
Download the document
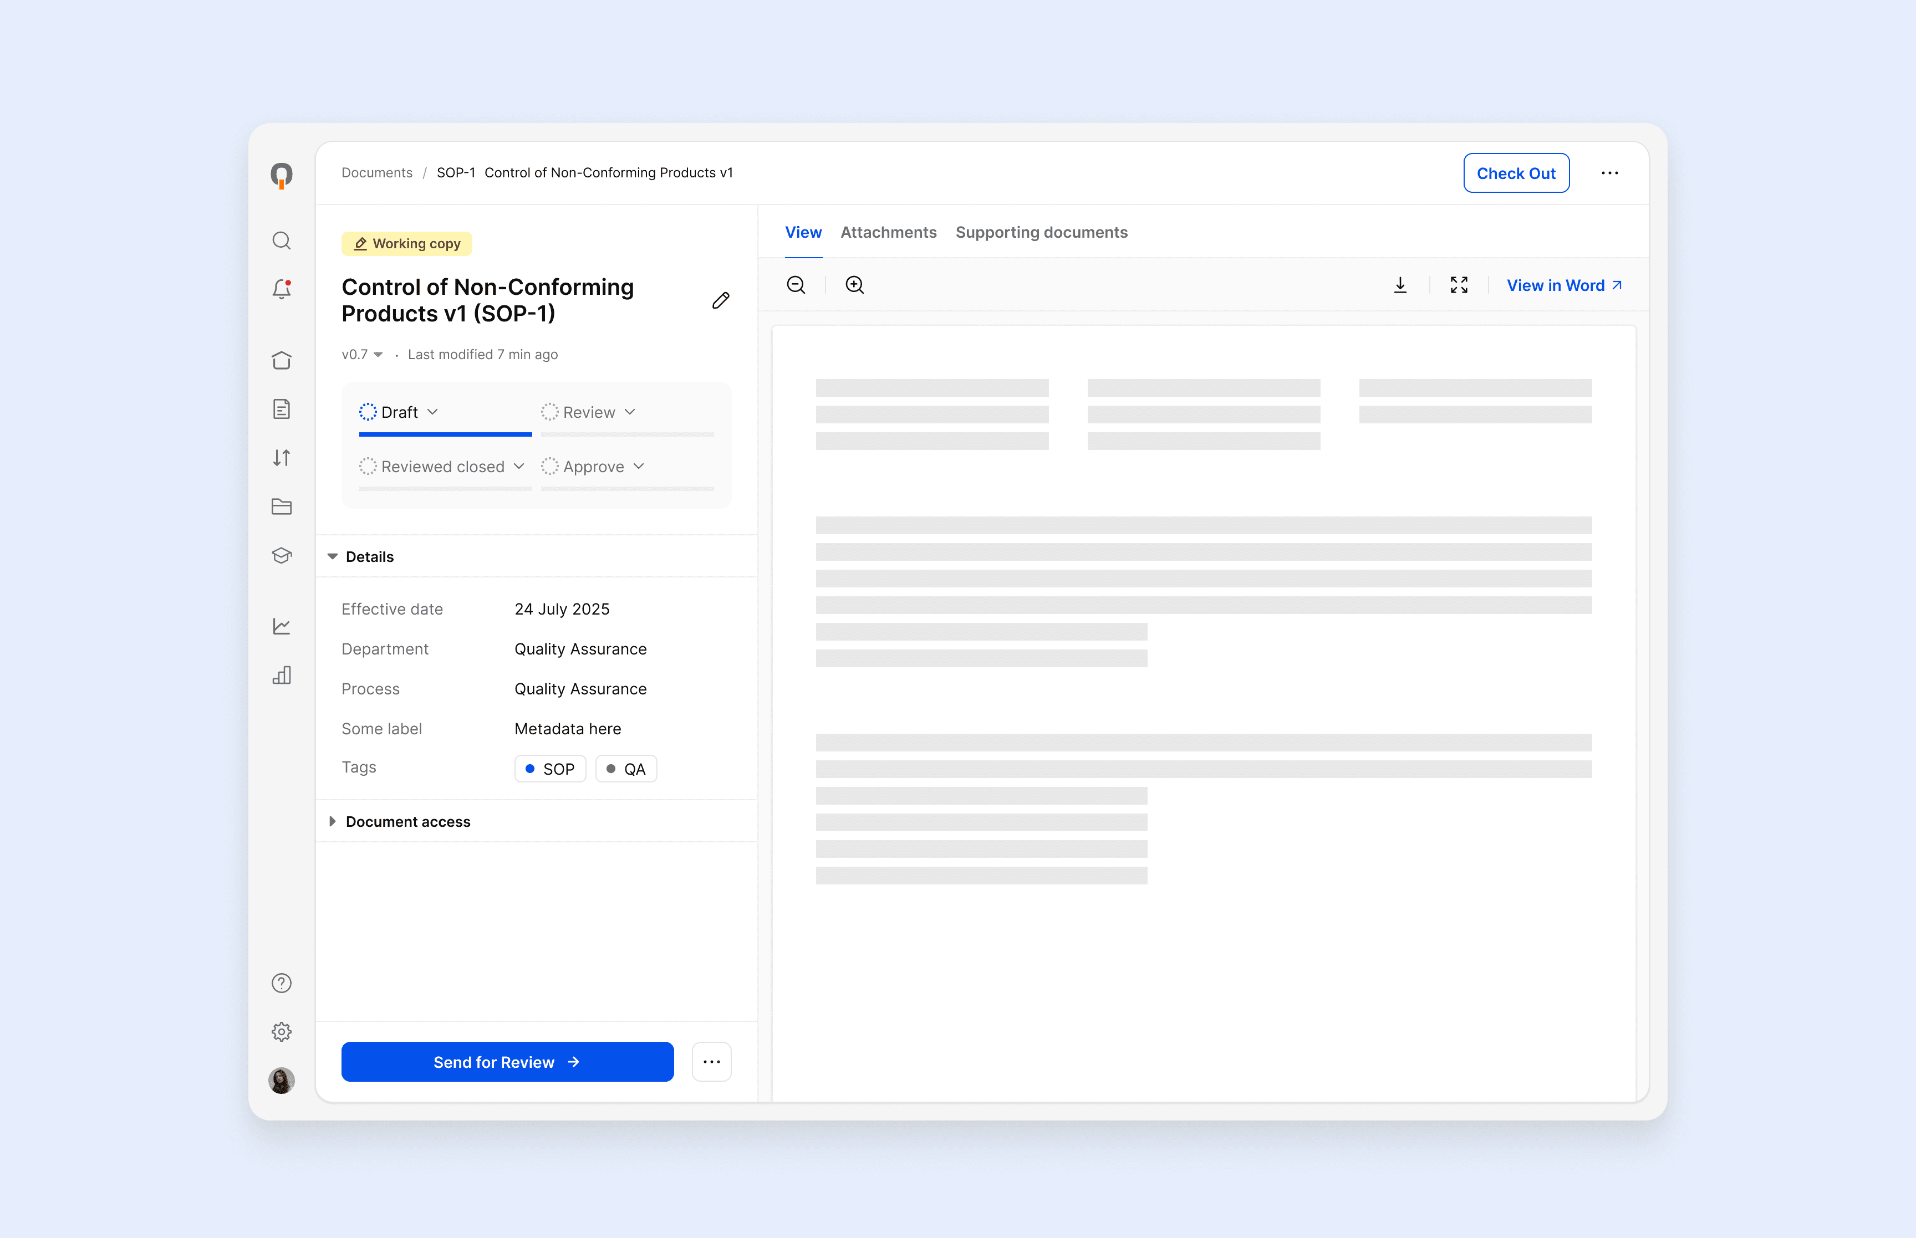tap(1400, 285)
